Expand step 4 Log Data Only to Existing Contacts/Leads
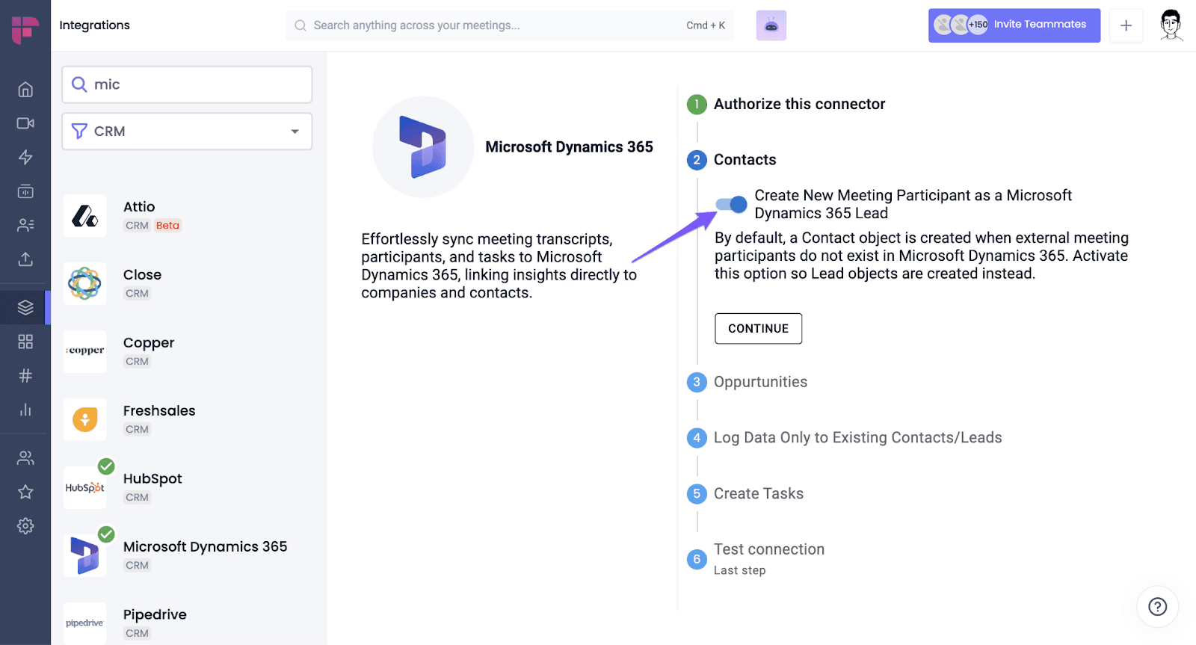 coord(845,438)
